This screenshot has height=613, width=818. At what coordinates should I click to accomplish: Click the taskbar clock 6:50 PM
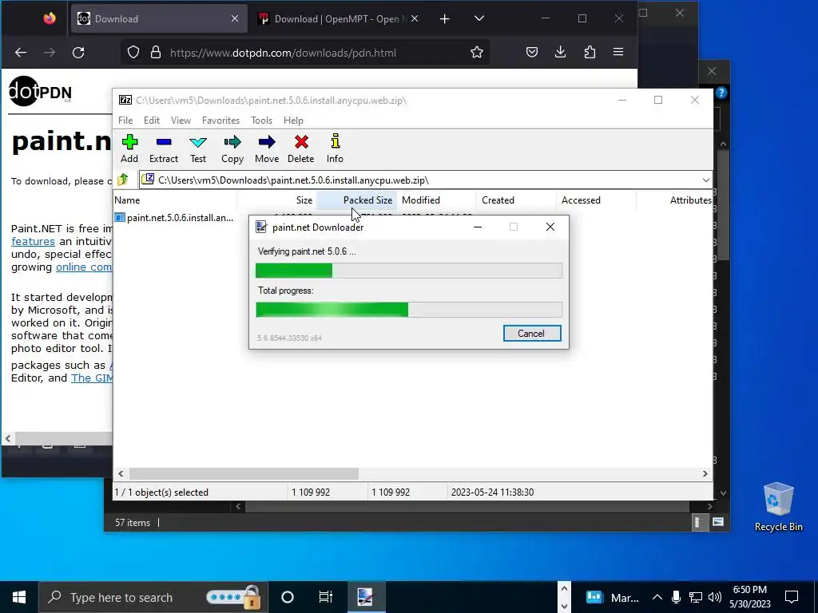(749, 597)
